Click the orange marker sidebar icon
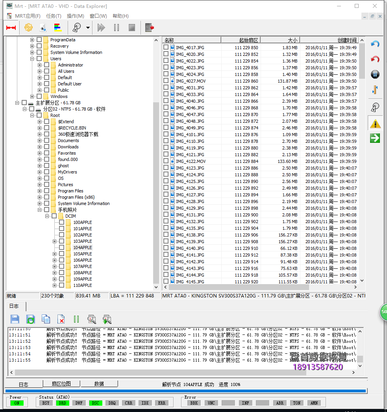This screenshot has width=387, height=412. (375, 90)
